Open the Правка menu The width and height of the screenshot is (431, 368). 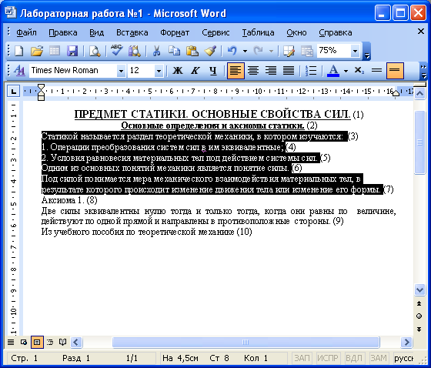tap(63, 32)
